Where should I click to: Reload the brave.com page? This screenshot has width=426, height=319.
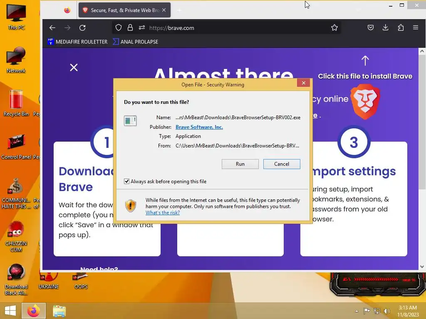(x=82, y=28)
